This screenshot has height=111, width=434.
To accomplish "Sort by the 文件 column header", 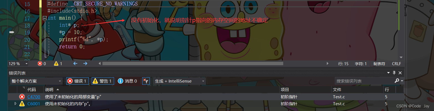I will (x=357, y=90).
